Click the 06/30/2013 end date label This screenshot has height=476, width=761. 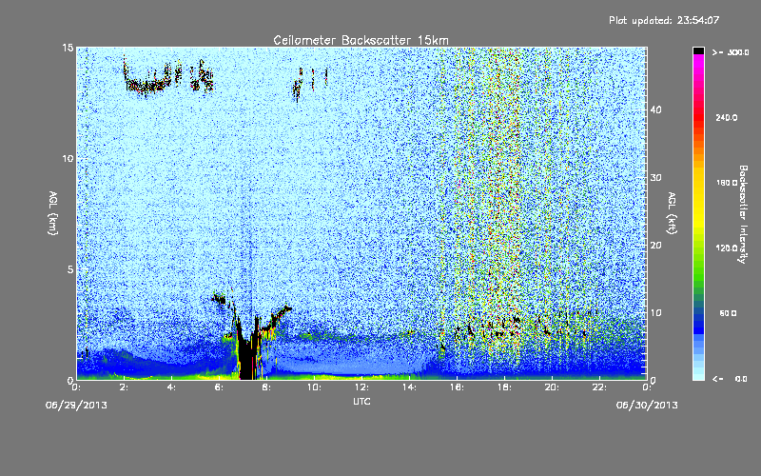click(647, 406)
